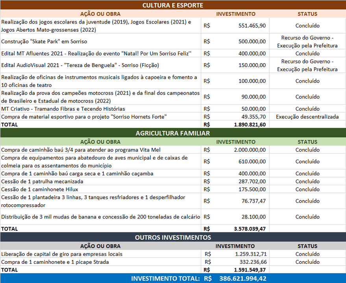
Task: Select the STATUS column header
Action: click(x=308, y=14)
